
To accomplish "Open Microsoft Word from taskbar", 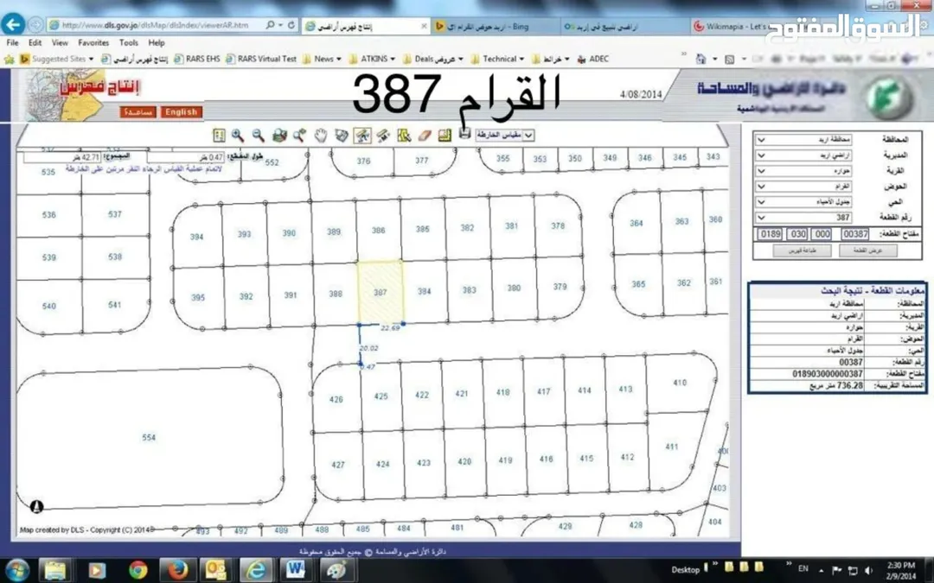I will click(296, 570).
